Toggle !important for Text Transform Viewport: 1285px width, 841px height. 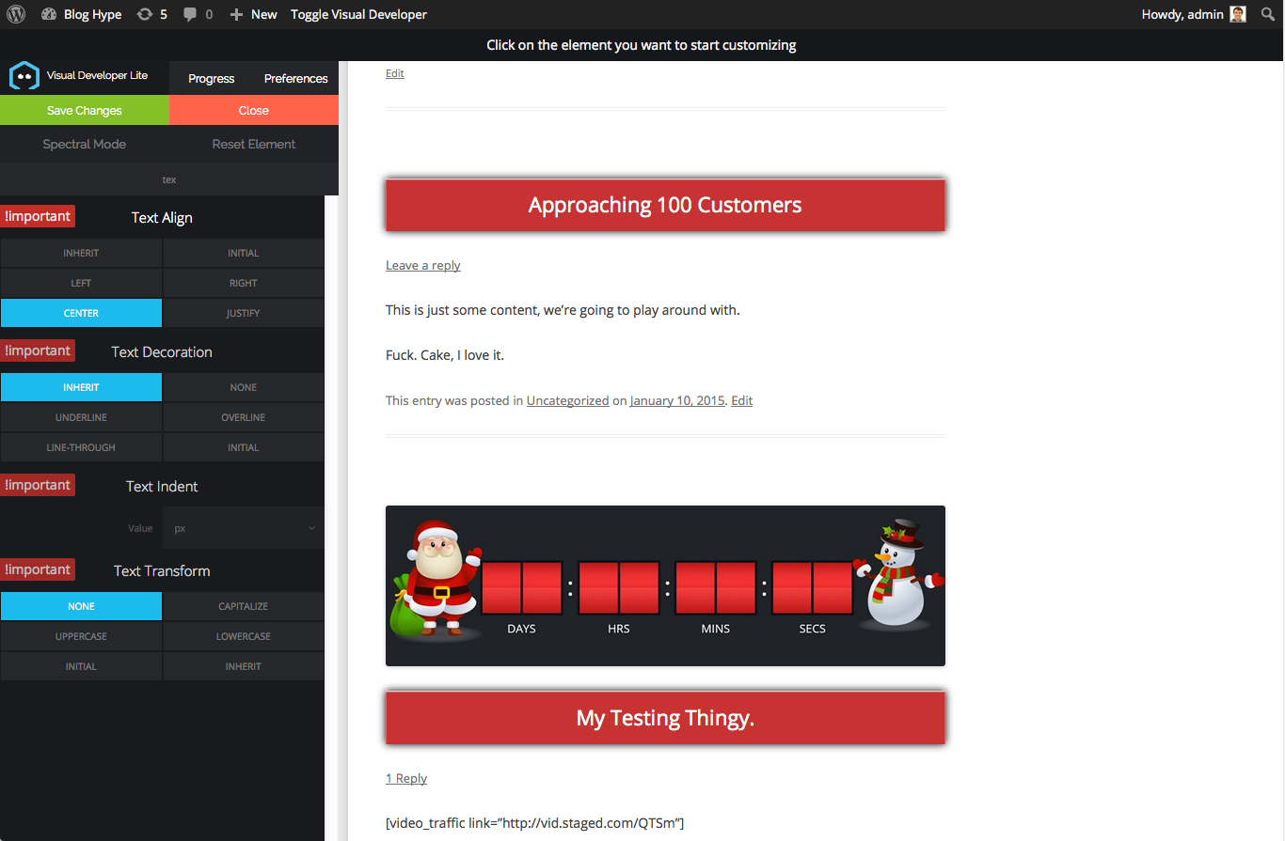tap(38, 569)
